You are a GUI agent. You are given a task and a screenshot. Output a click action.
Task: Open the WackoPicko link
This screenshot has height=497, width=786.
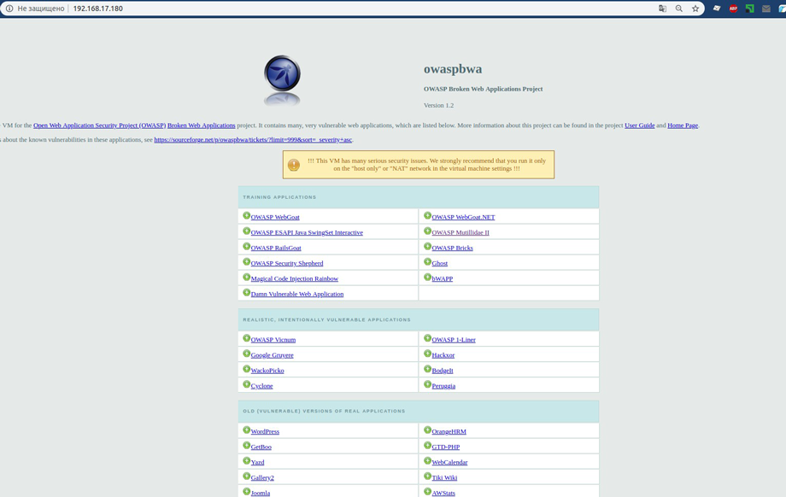click(267, 371)
